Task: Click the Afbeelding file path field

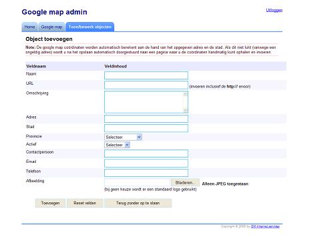Action: pos(137,182)
